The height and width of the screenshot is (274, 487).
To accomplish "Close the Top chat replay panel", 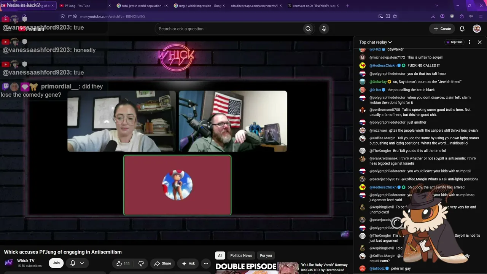I will click(479, 42).
